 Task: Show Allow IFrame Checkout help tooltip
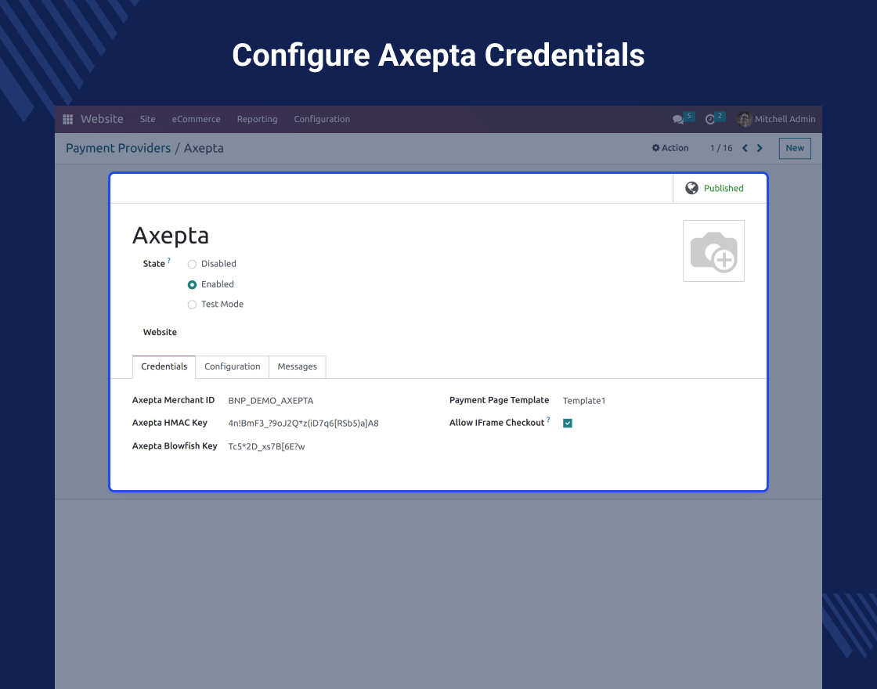[548, 419]
